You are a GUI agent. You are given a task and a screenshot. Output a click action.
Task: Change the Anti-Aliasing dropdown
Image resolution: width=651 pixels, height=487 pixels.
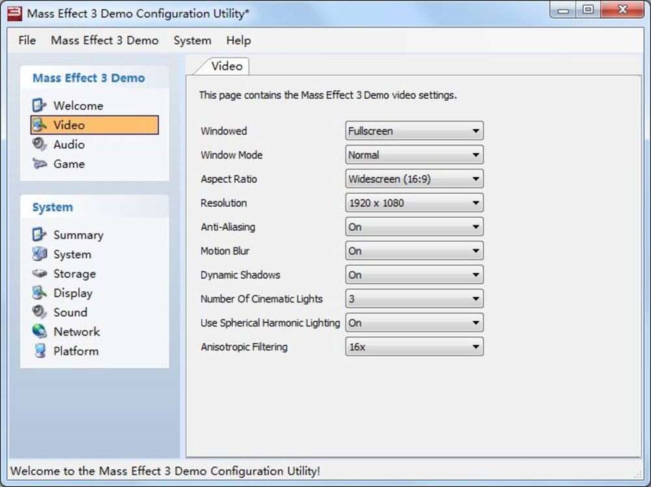pyautogui.click(x=414, y=228)
